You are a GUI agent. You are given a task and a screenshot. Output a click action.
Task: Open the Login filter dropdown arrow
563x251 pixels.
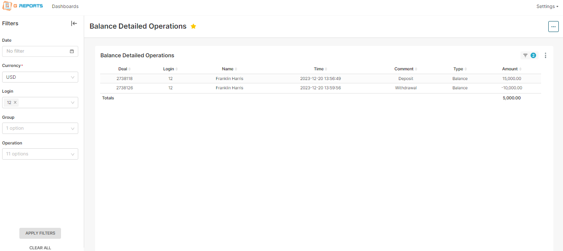tap(72, 103)
